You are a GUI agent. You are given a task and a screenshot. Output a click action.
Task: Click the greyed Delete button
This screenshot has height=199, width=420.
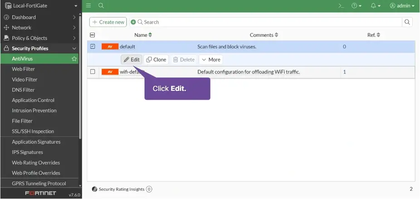pyautogui.click(x=184, y=60)
